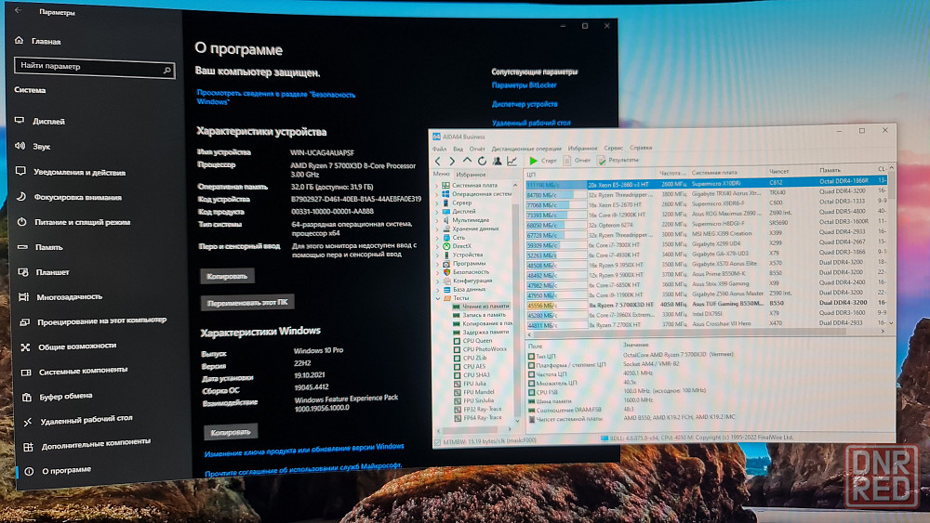Open Фокусировка внимания settings
The image size is (930, 523).
coord(70,197)
